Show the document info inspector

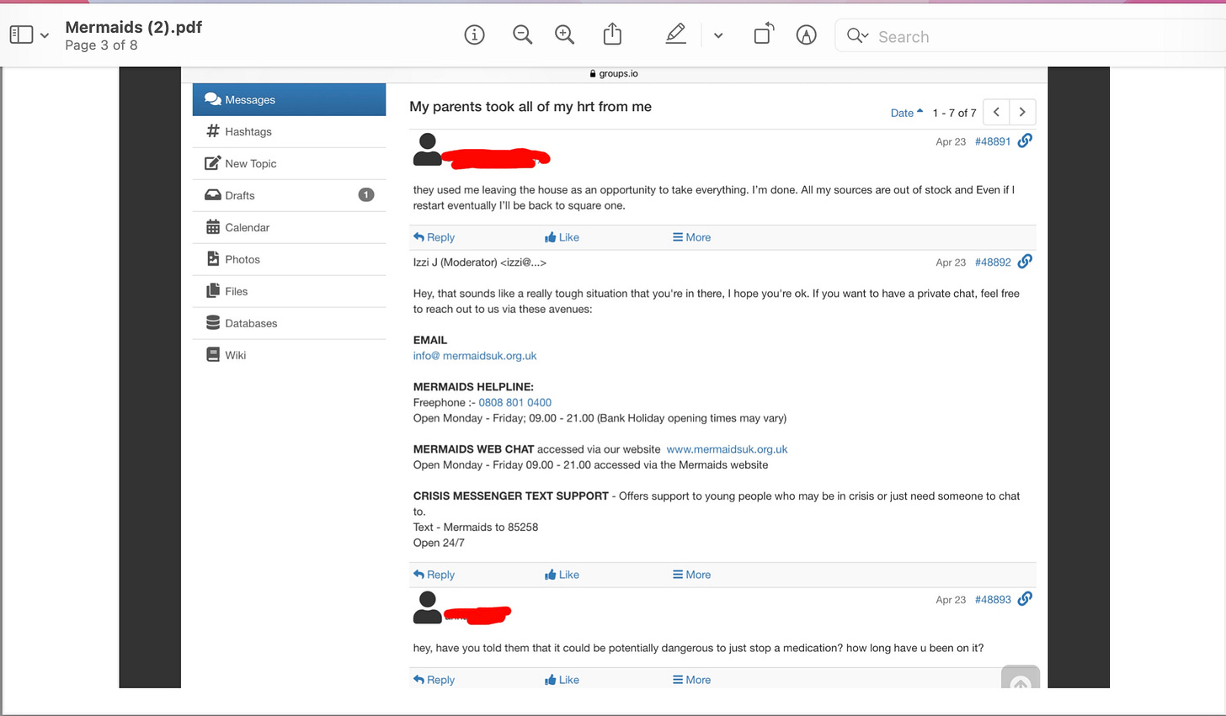[475, 35]
